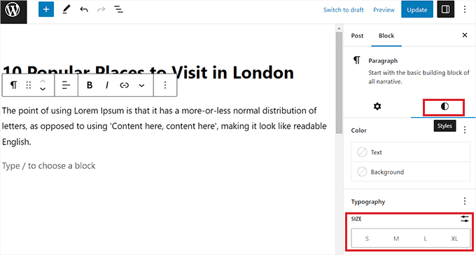The height and width of the screenshot is (255, 476).
Task: Open the Styles half-circle tab
Action: (x=444, y=106)
